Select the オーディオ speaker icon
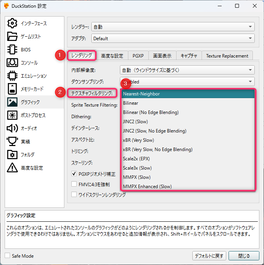 tap(12, 129)
